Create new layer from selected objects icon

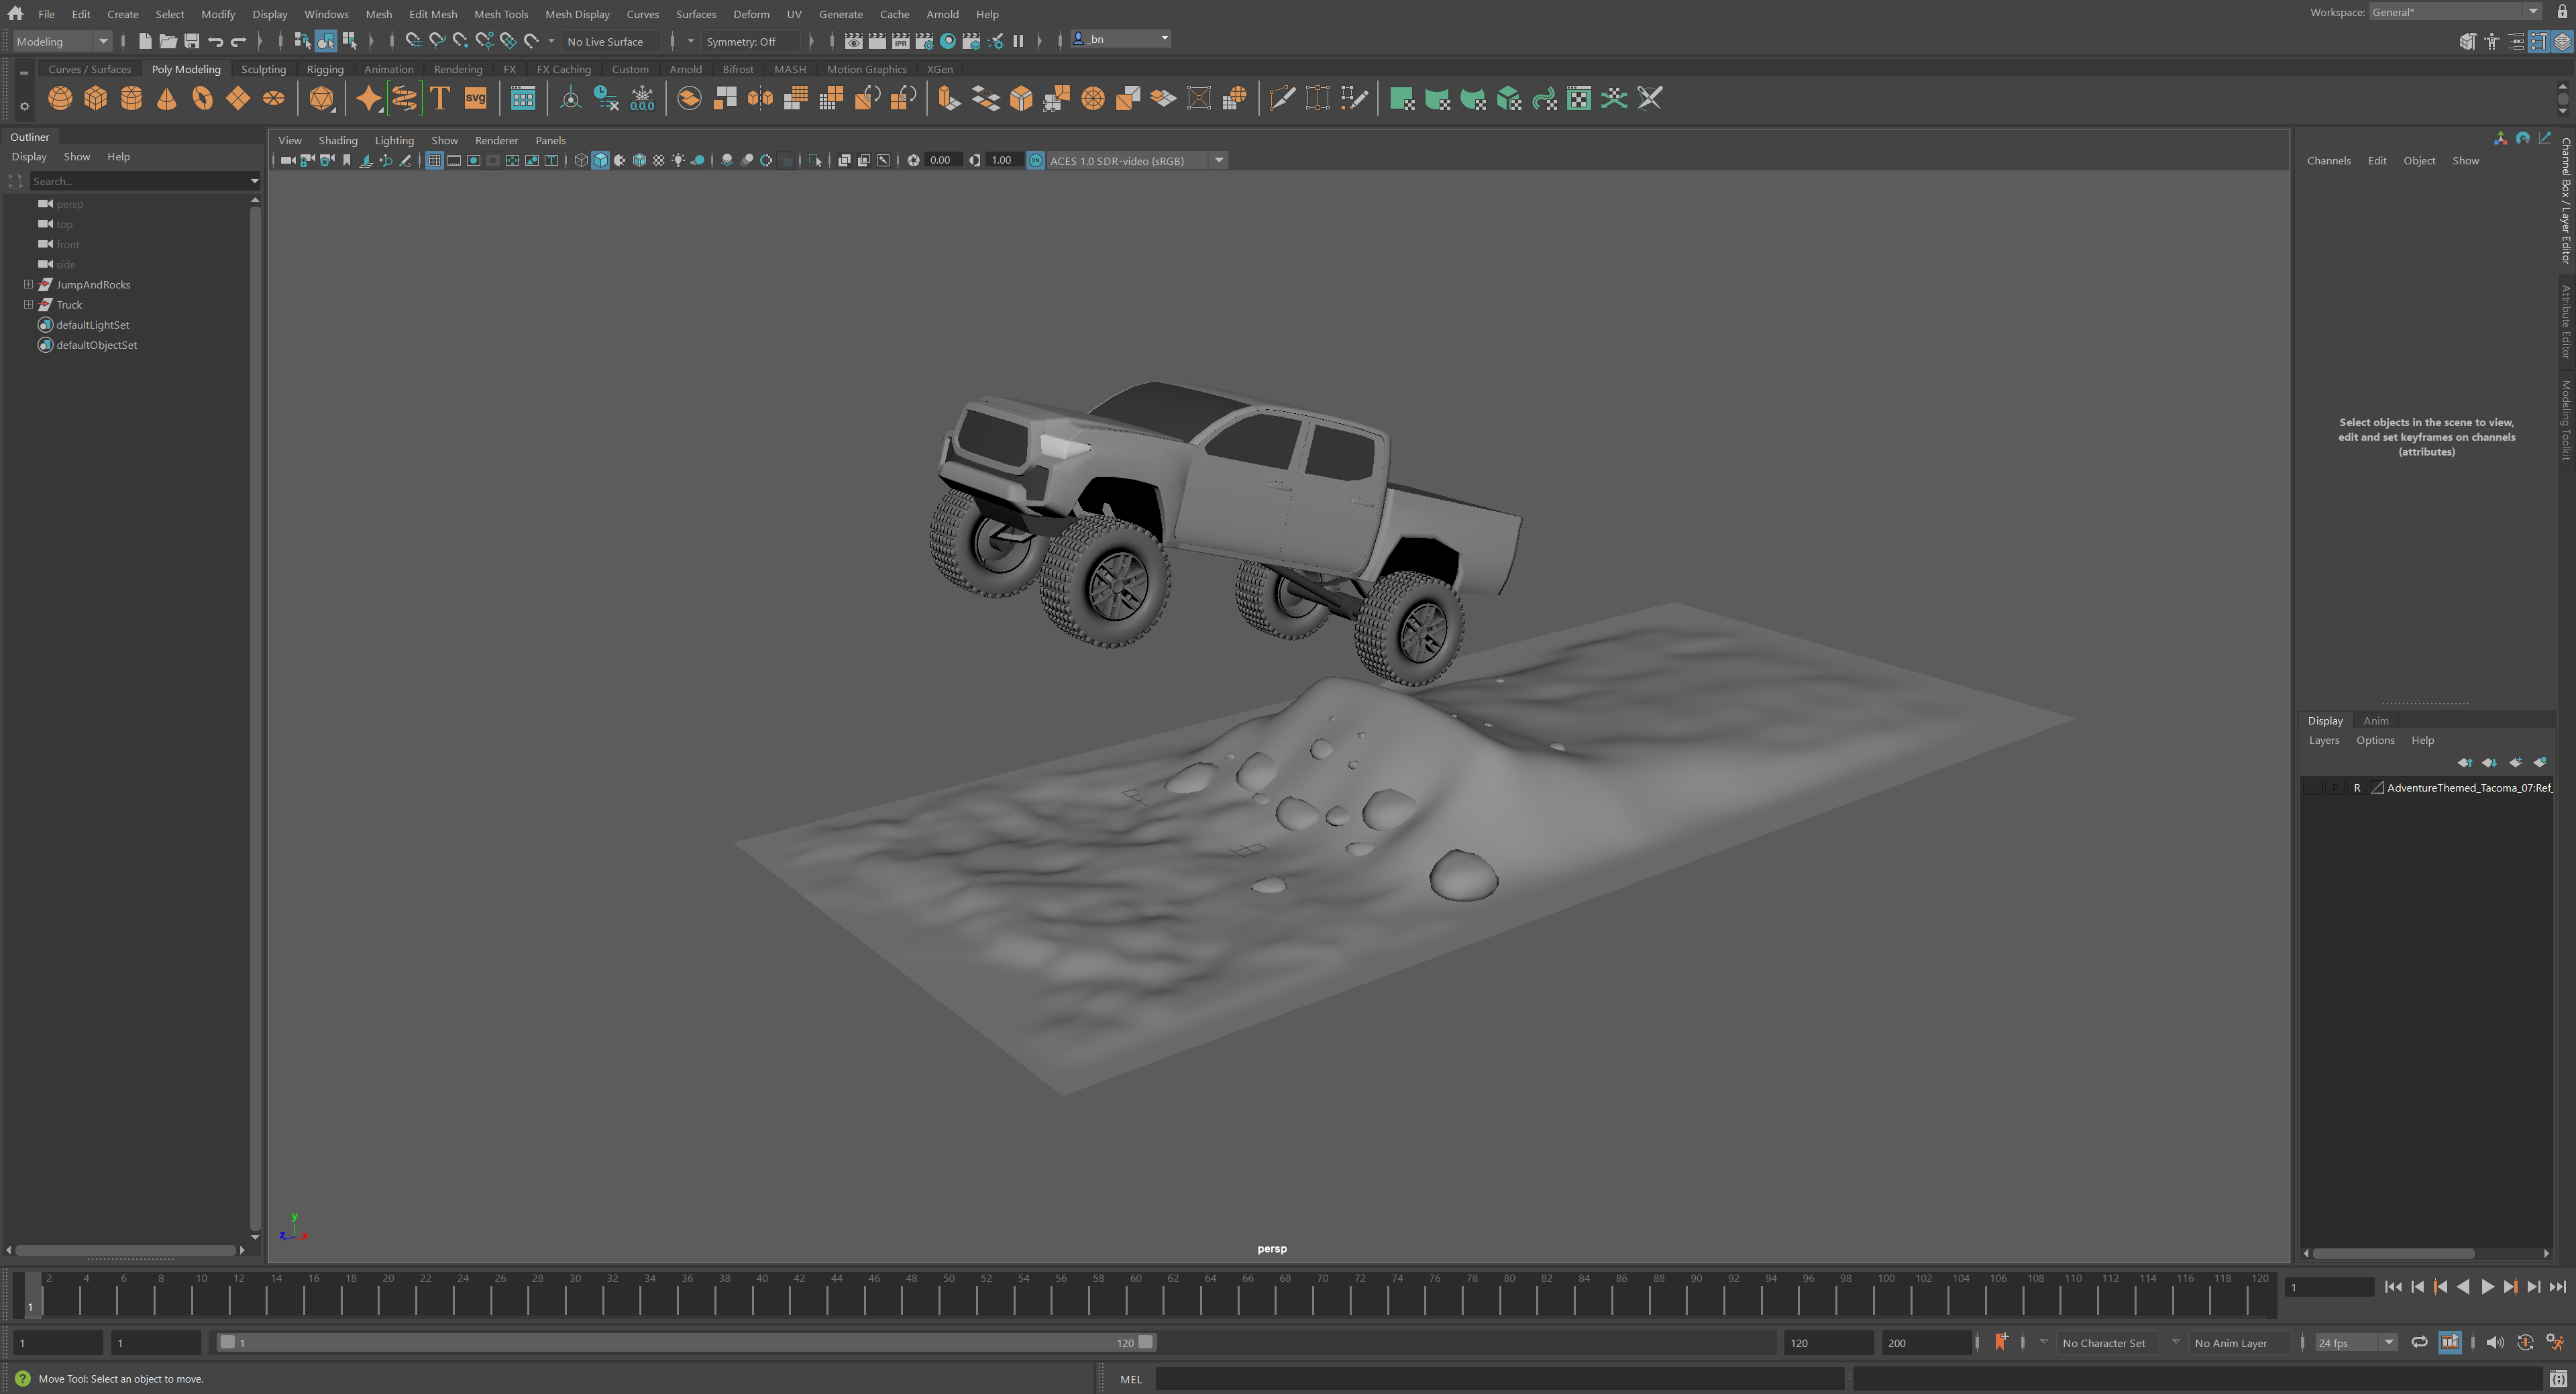(2539, 762)
